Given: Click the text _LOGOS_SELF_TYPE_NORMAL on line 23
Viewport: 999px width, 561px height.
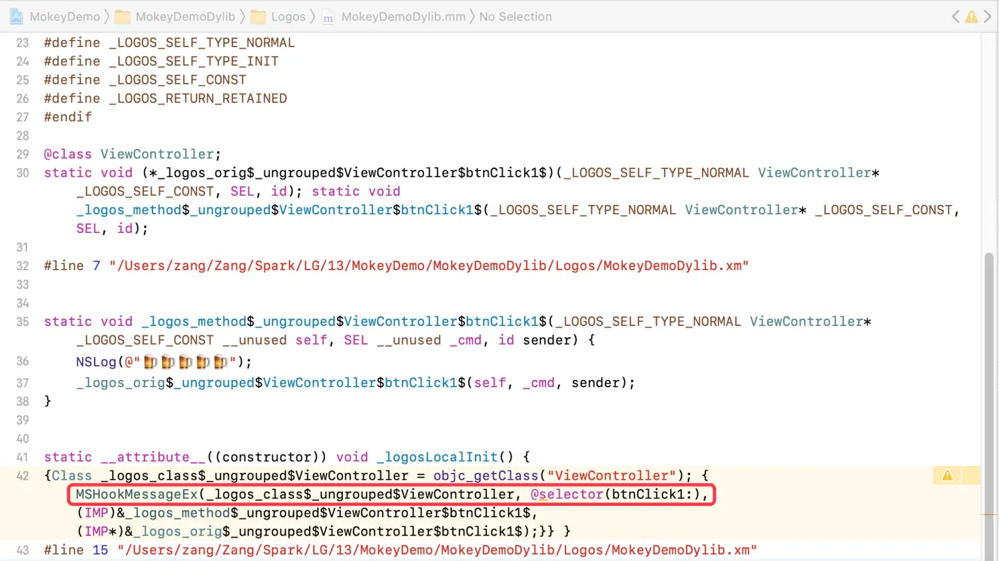Looking at the screenshot, I should 202,43.
